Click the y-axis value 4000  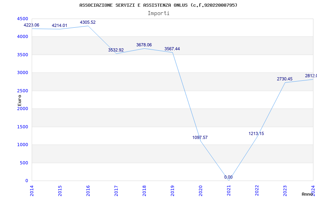click(x=23, y=37)
